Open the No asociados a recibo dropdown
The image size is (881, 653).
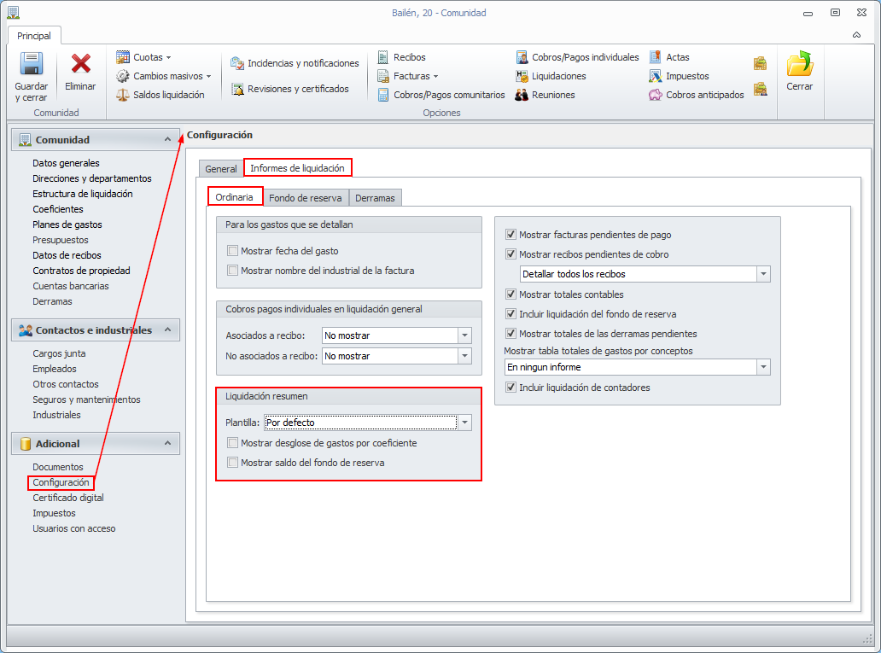(464, 356)
